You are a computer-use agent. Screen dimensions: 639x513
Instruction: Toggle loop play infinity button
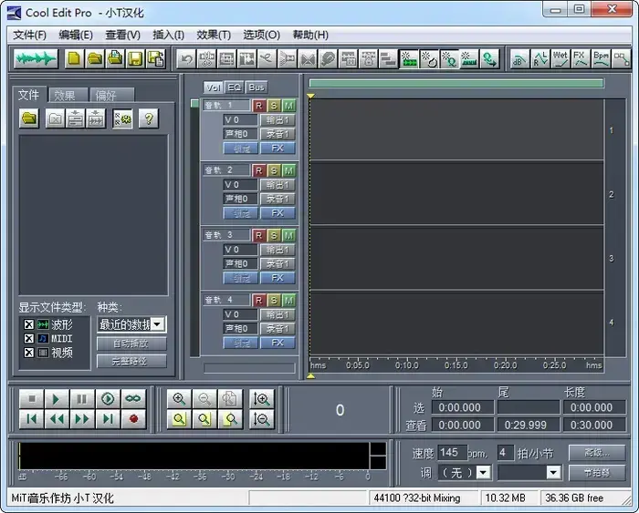click(133, 399)
